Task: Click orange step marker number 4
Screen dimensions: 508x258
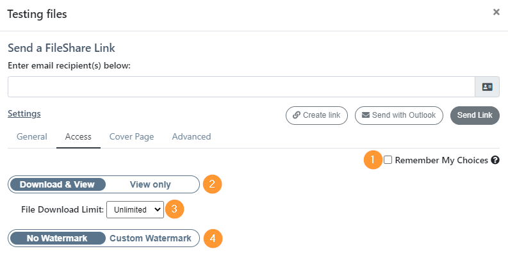Action: click(x=213, y=238)
